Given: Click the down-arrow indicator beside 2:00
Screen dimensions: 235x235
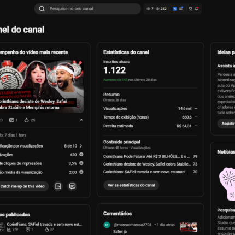Looking at the screenshot, I should pyautogui.click(x=81, y=172).
